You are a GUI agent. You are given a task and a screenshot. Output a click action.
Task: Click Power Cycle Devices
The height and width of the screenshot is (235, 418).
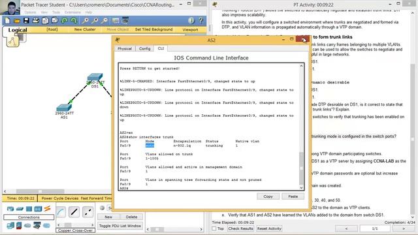[60, 198]
